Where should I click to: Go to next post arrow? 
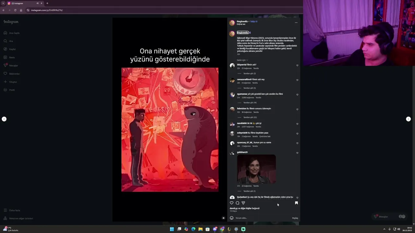pos(409,119)
